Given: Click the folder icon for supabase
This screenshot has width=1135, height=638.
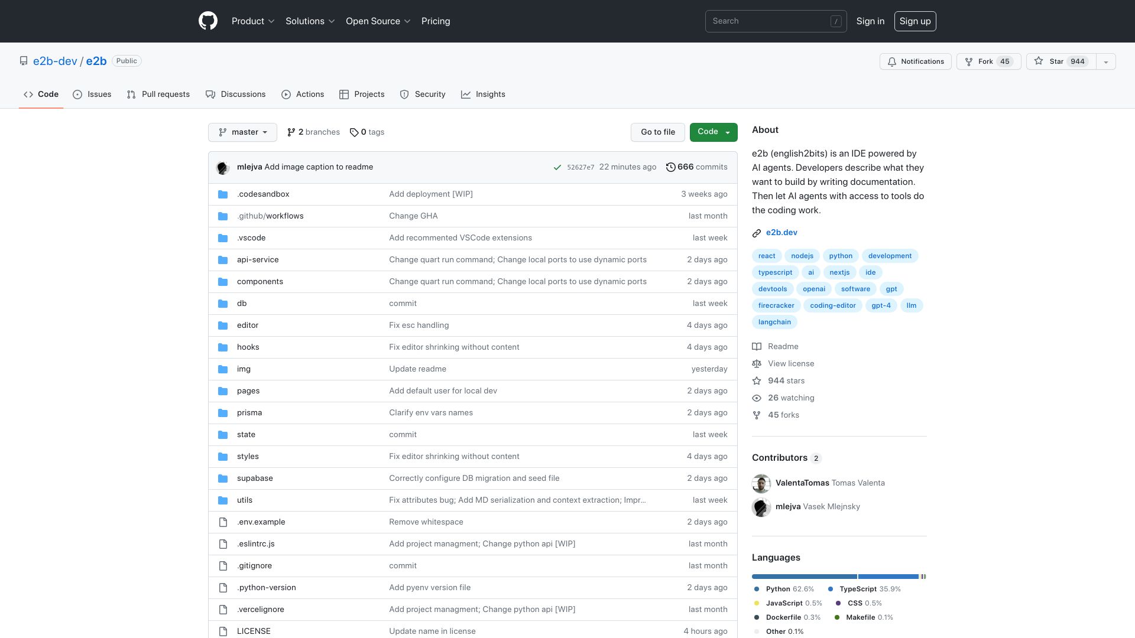Looking at the screenshot, I should click(223, 479).
